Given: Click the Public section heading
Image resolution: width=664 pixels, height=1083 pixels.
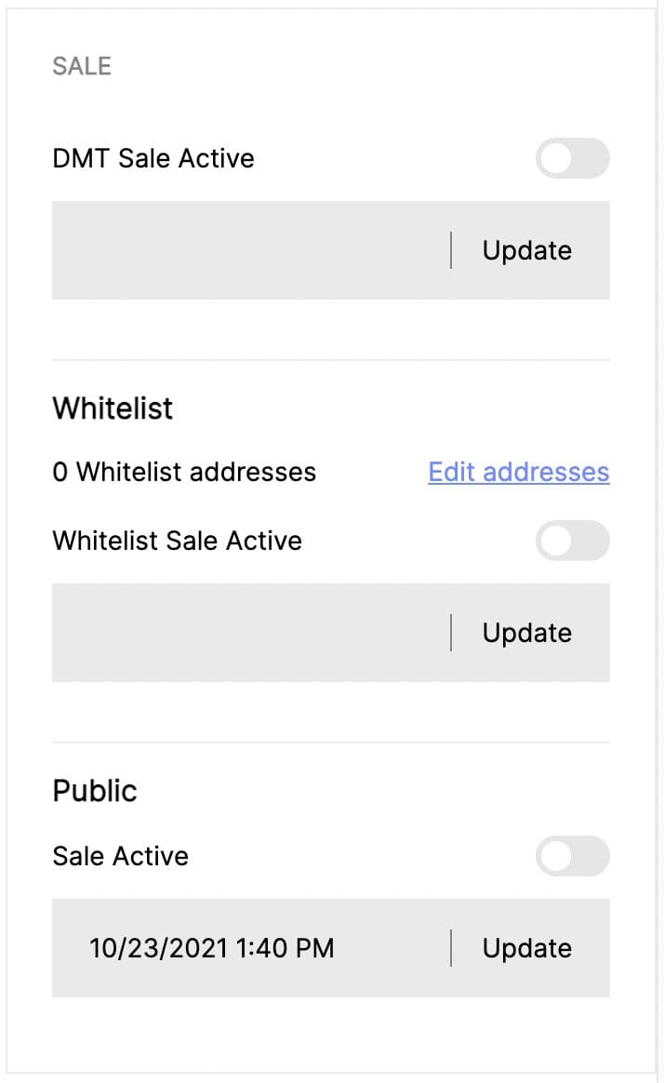Looking at the screenshot, I should (95, 790).
